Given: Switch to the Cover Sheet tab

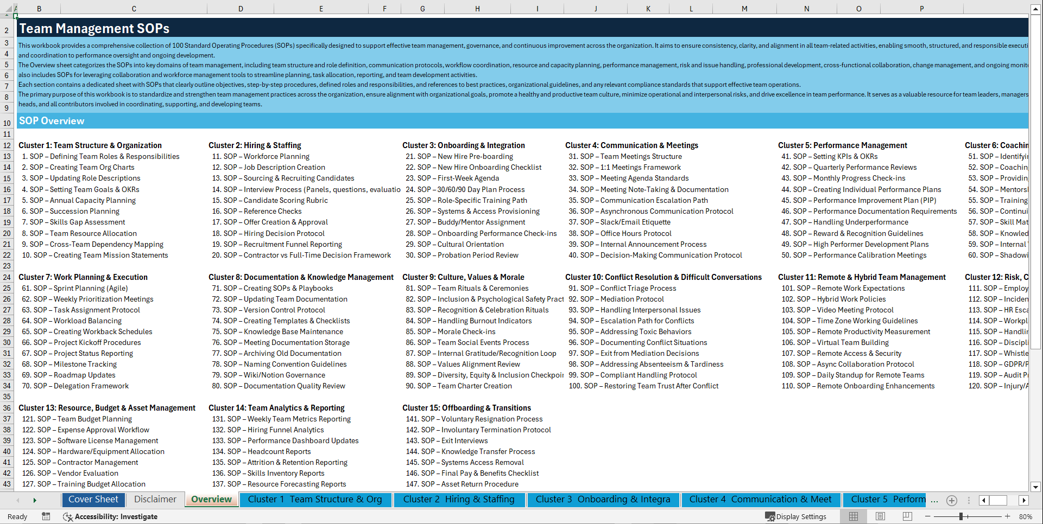Looking at the screenshot, I should [x=93, y=499].
